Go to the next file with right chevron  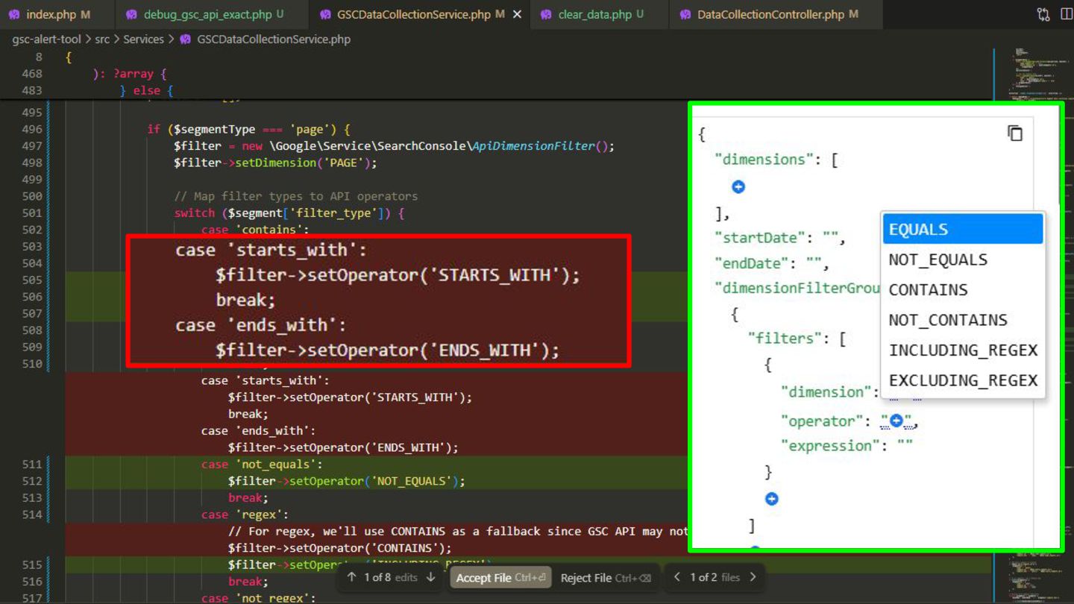pyautogui.click(x=753, y=577)
